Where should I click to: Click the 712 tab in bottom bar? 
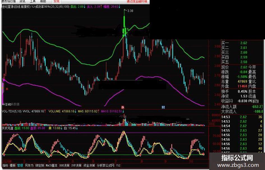tap(118, 166)
